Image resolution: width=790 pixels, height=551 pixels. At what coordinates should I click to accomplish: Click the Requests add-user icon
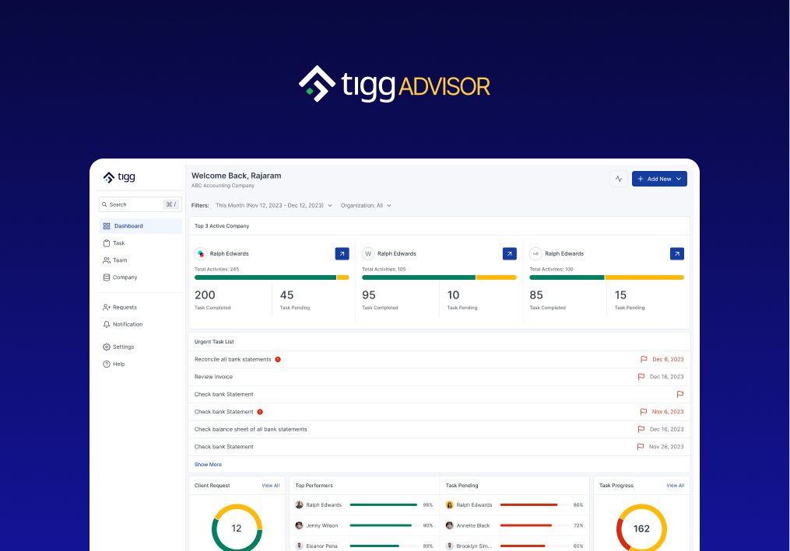[x=107, y=307]
